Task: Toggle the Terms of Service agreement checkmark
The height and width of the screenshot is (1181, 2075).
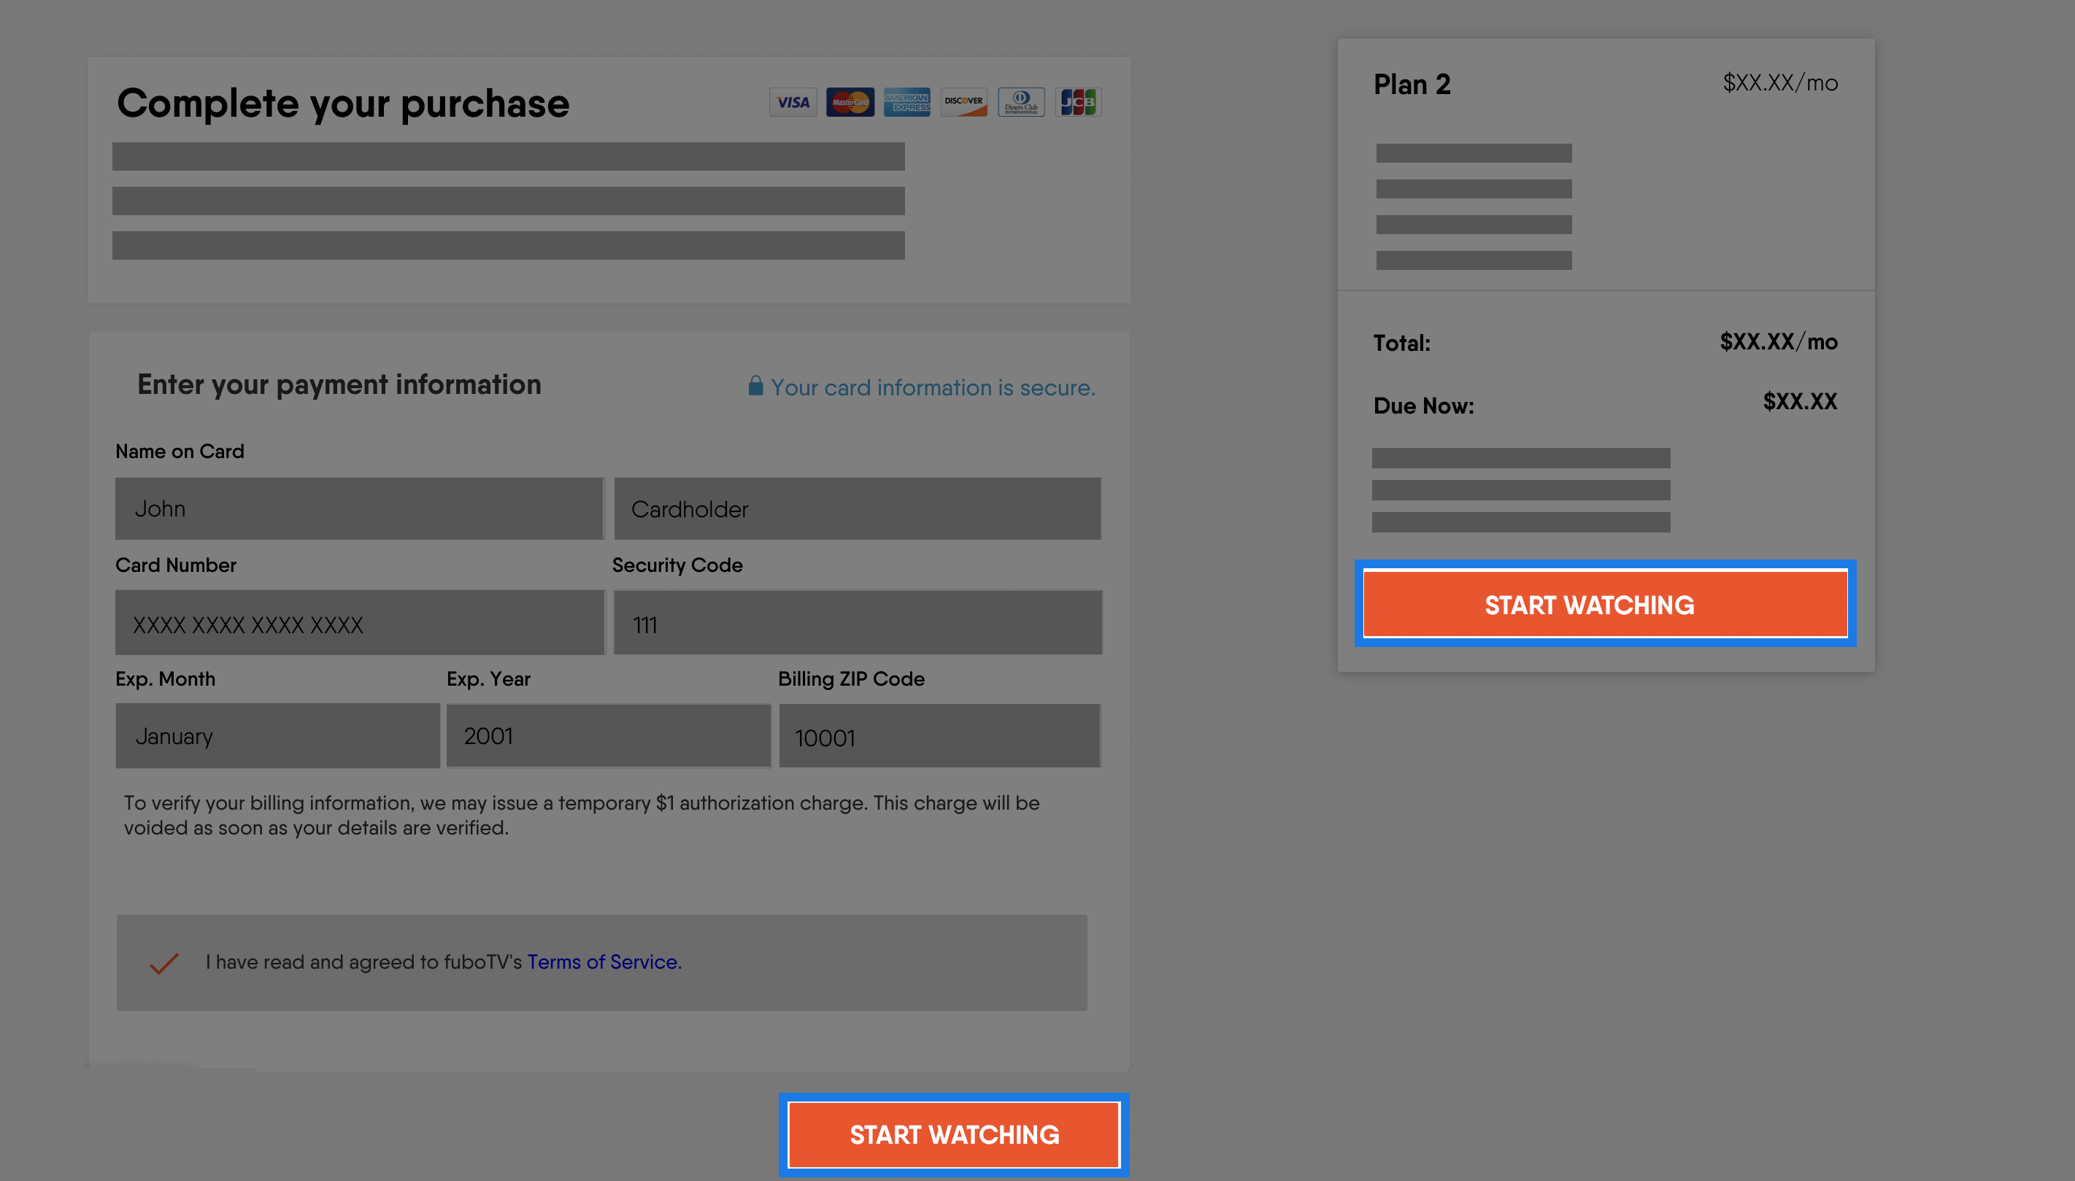Action: point(164,963)
